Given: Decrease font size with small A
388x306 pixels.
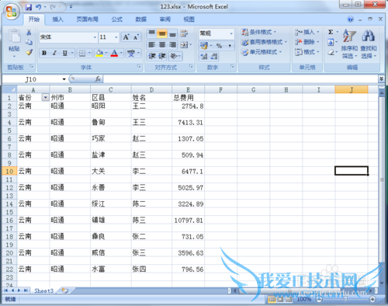Looking at the screenshot, I should coord(136,37).
